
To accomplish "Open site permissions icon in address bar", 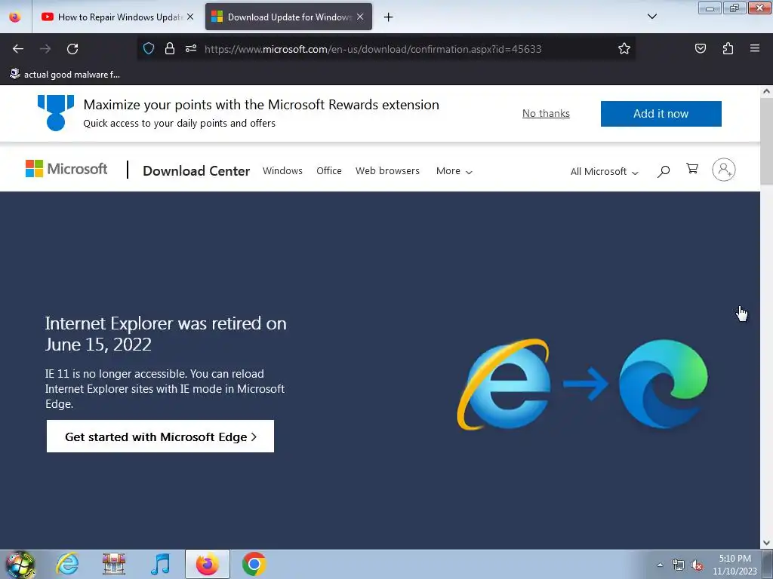I will (x=191, y=49).
